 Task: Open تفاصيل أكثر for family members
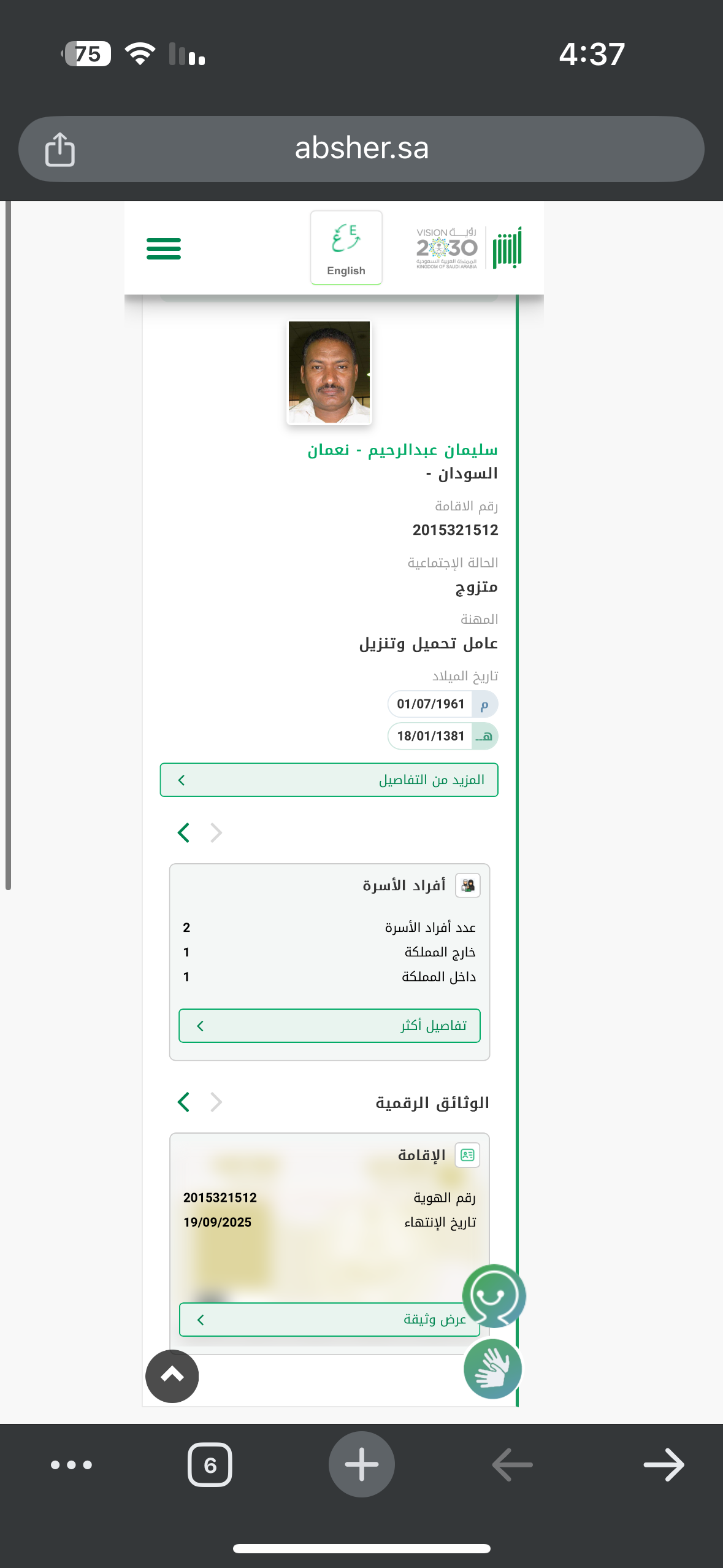click(329, 1026)
